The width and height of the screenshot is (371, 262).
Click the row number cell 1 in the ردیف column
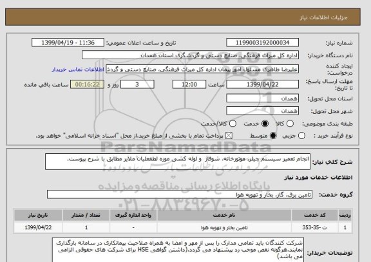pyautogui.click(x=345, y=227)
